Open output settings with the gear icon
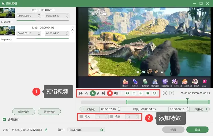This screenshot has height=136, width=213. point(102,130)
